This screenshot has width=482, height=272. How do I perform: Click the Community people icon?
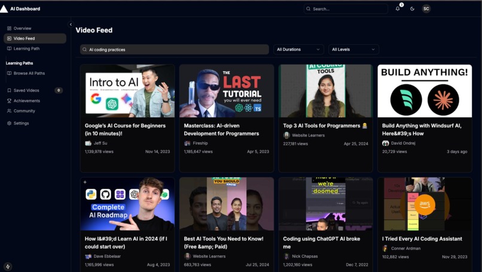point(9,111)
